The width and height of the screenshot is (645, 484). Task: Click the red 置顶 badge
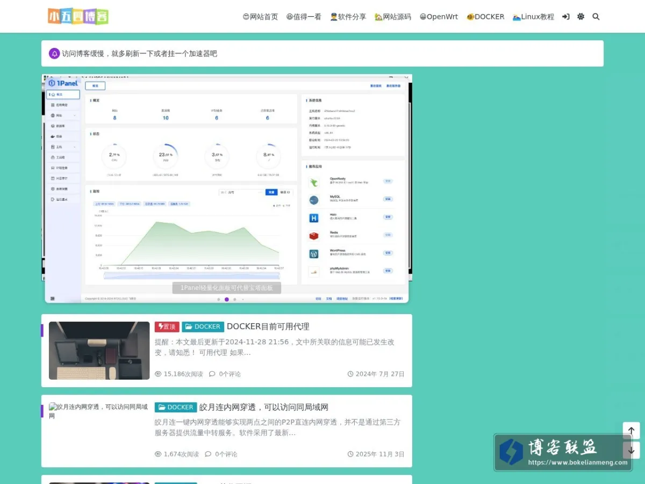click(167, 326)
